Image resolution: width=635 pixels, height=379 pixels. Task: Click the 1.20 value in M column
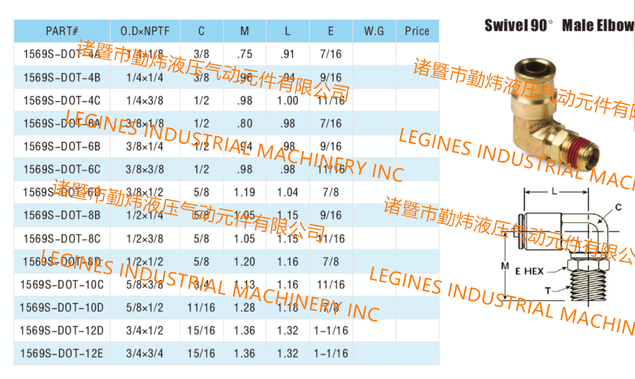tap(245, 262)
